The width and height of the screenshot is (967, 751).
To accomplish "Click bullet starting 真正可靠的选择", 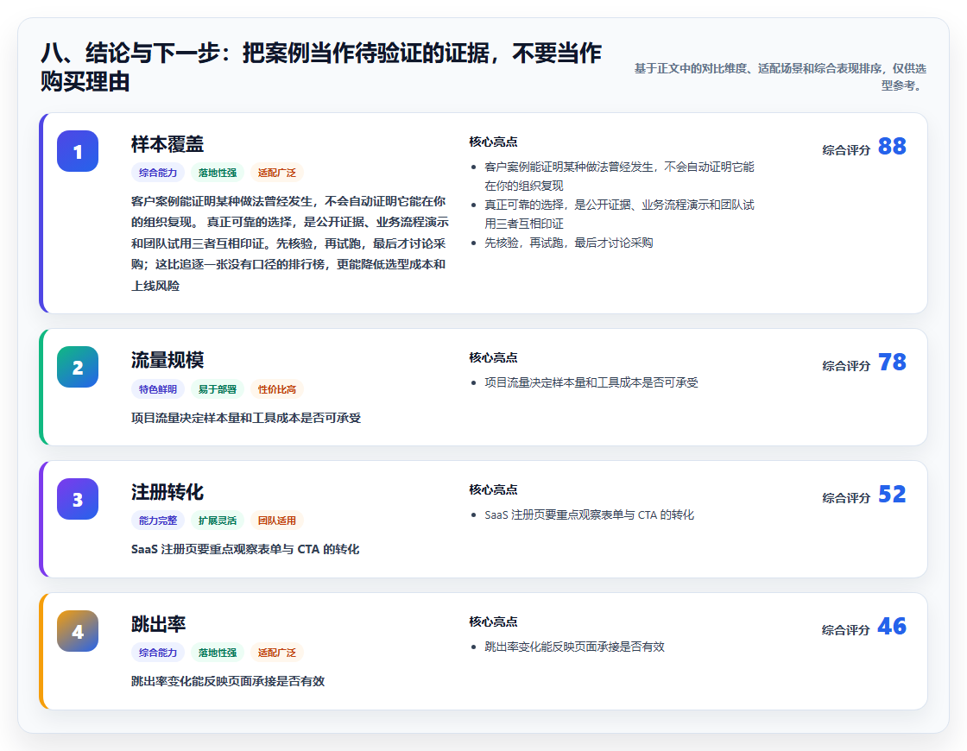I will (619, 214).
